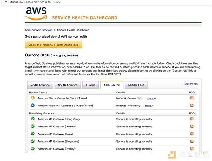Click the blue info icon for RDS Tokyo

33,105
